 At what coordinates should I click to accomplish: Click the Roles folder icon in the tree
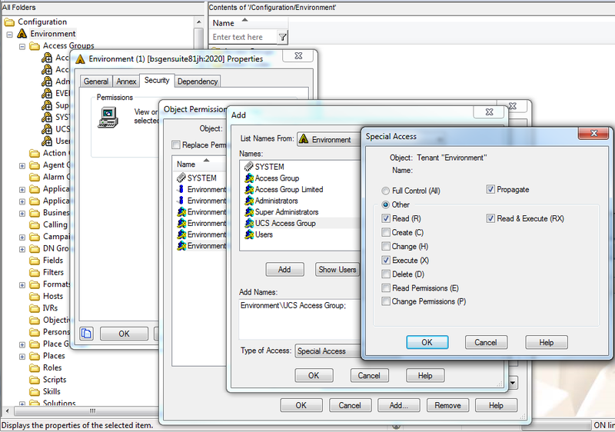coord(34,368)
